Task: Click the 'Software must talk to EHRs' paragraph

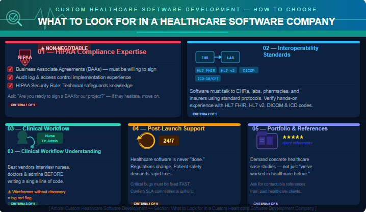Action: pyautogui.click(x=251, y=98)
